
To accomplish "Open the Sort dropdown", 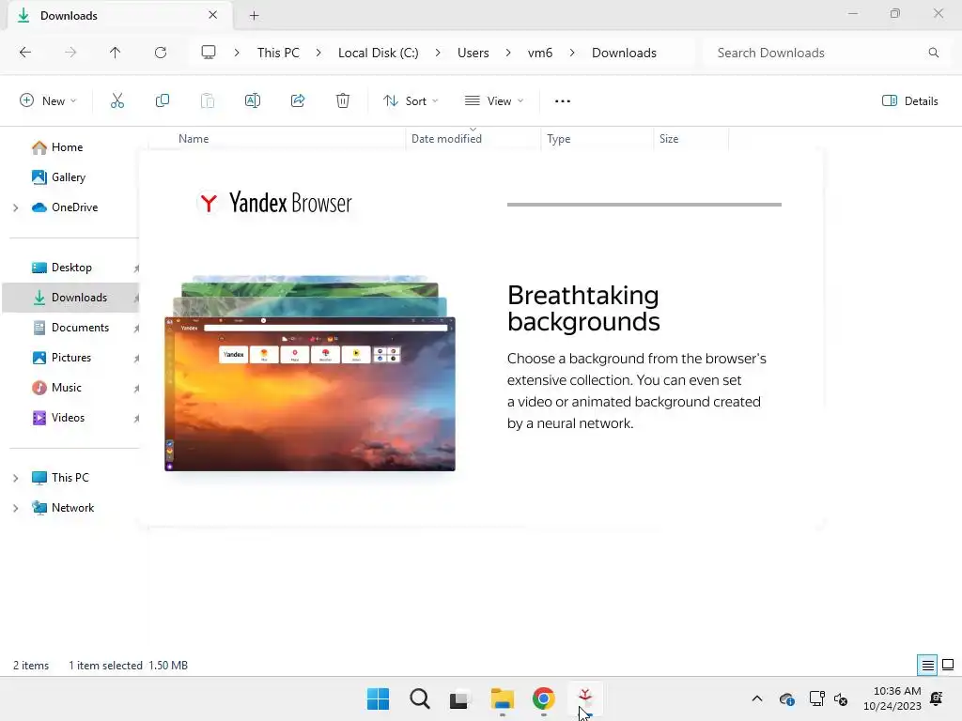I will pos(411,101).
